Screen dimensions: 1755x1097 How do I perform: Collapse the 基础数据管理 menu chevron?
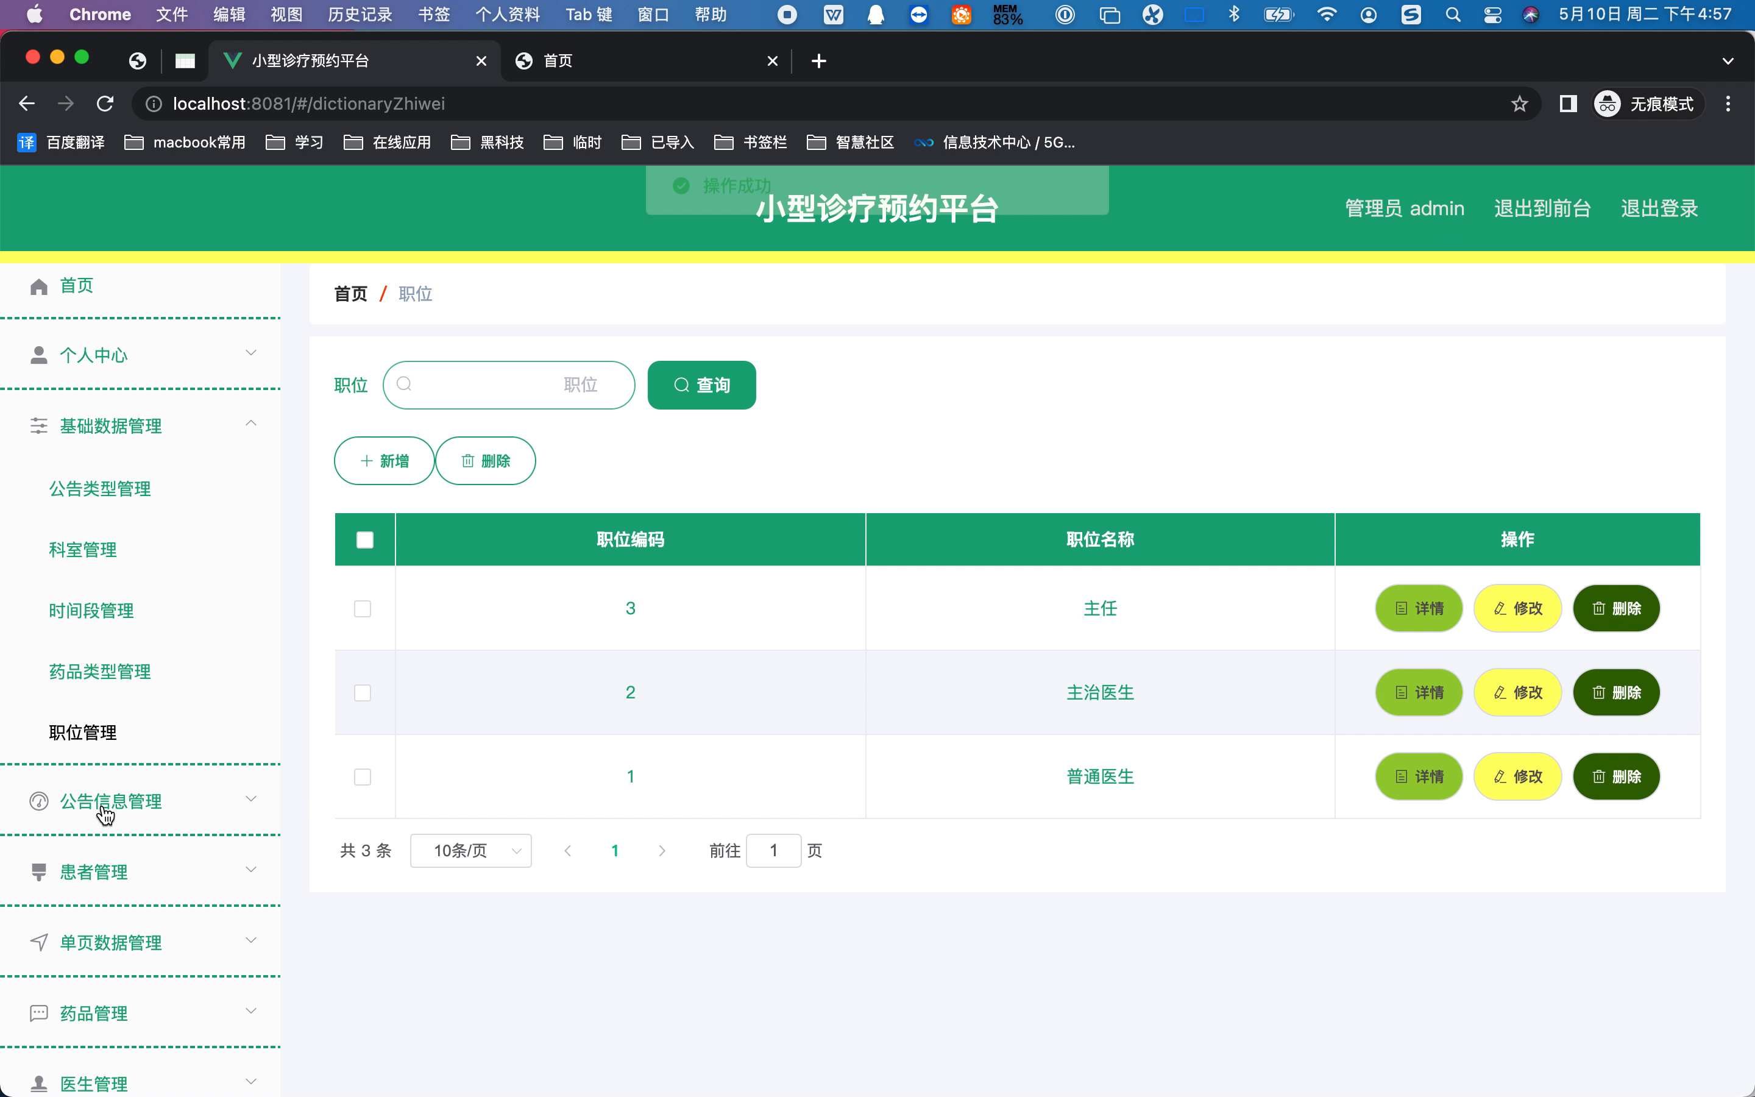pos(251,424)
